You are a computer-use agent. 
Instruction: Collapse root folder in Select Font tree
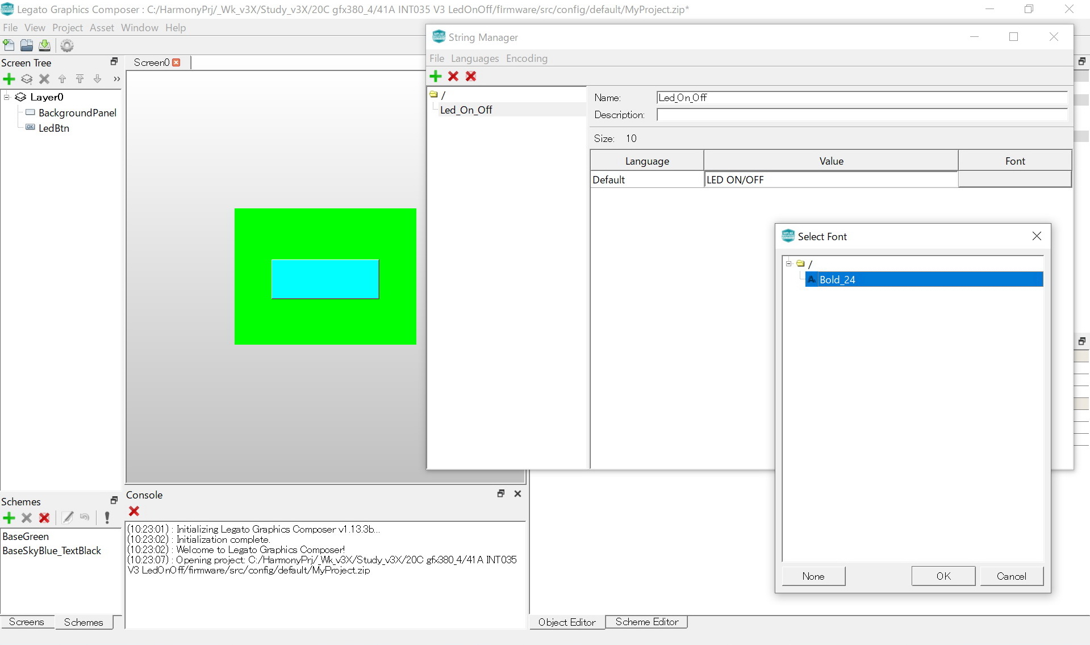[x=788, y=263]
